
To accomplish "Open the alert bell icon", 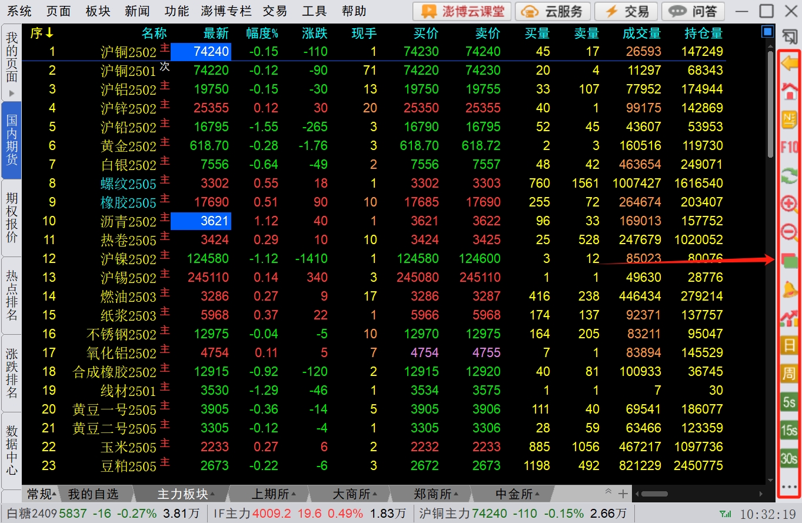I will point(788,289).
